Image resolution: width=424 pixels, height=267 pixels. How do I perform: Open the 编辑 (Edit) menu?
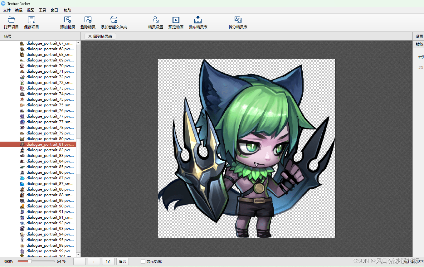(19, 10)
